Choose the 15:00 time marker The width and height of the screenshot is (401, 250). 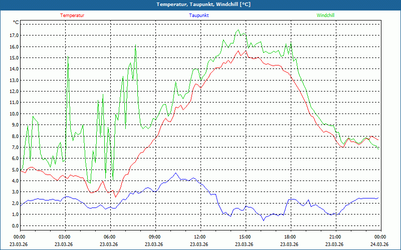tap(245, 237)
